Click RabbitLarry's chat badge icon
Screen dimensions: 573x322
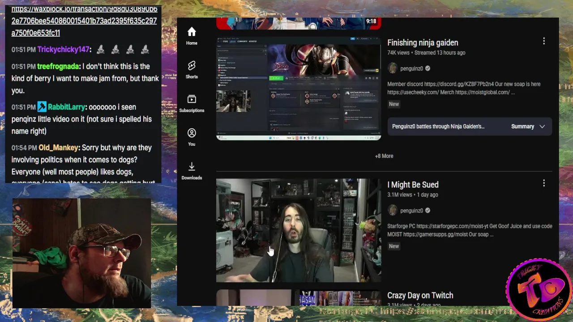(42, 107)
